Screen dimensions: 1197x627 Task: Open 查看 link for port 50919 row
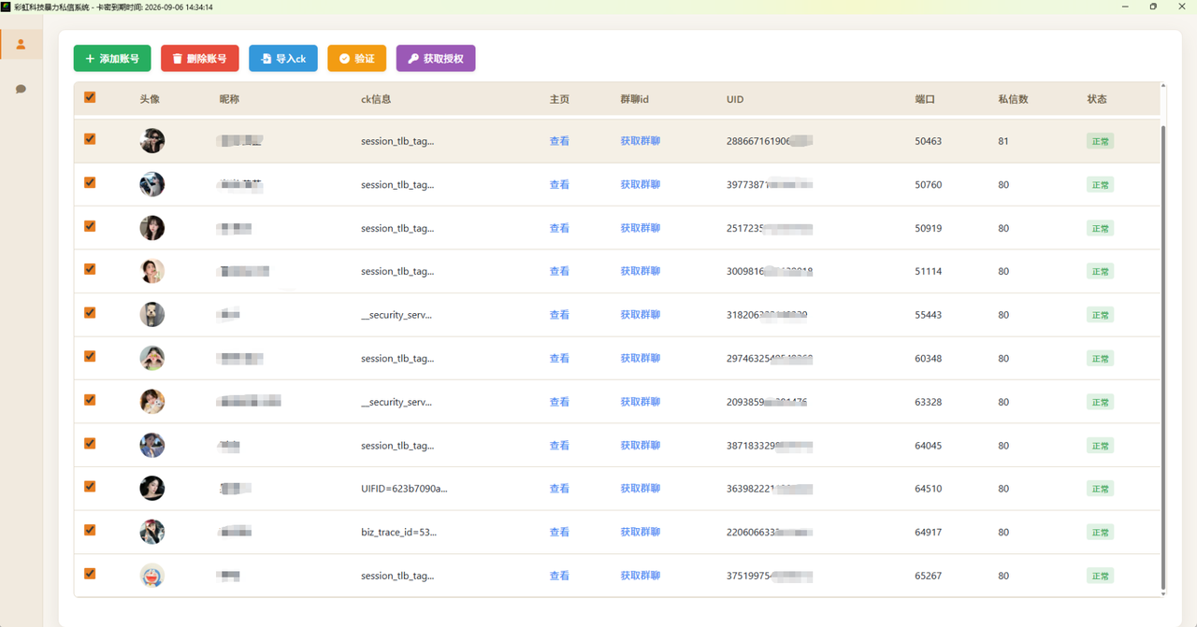click(x=559, y=228)
